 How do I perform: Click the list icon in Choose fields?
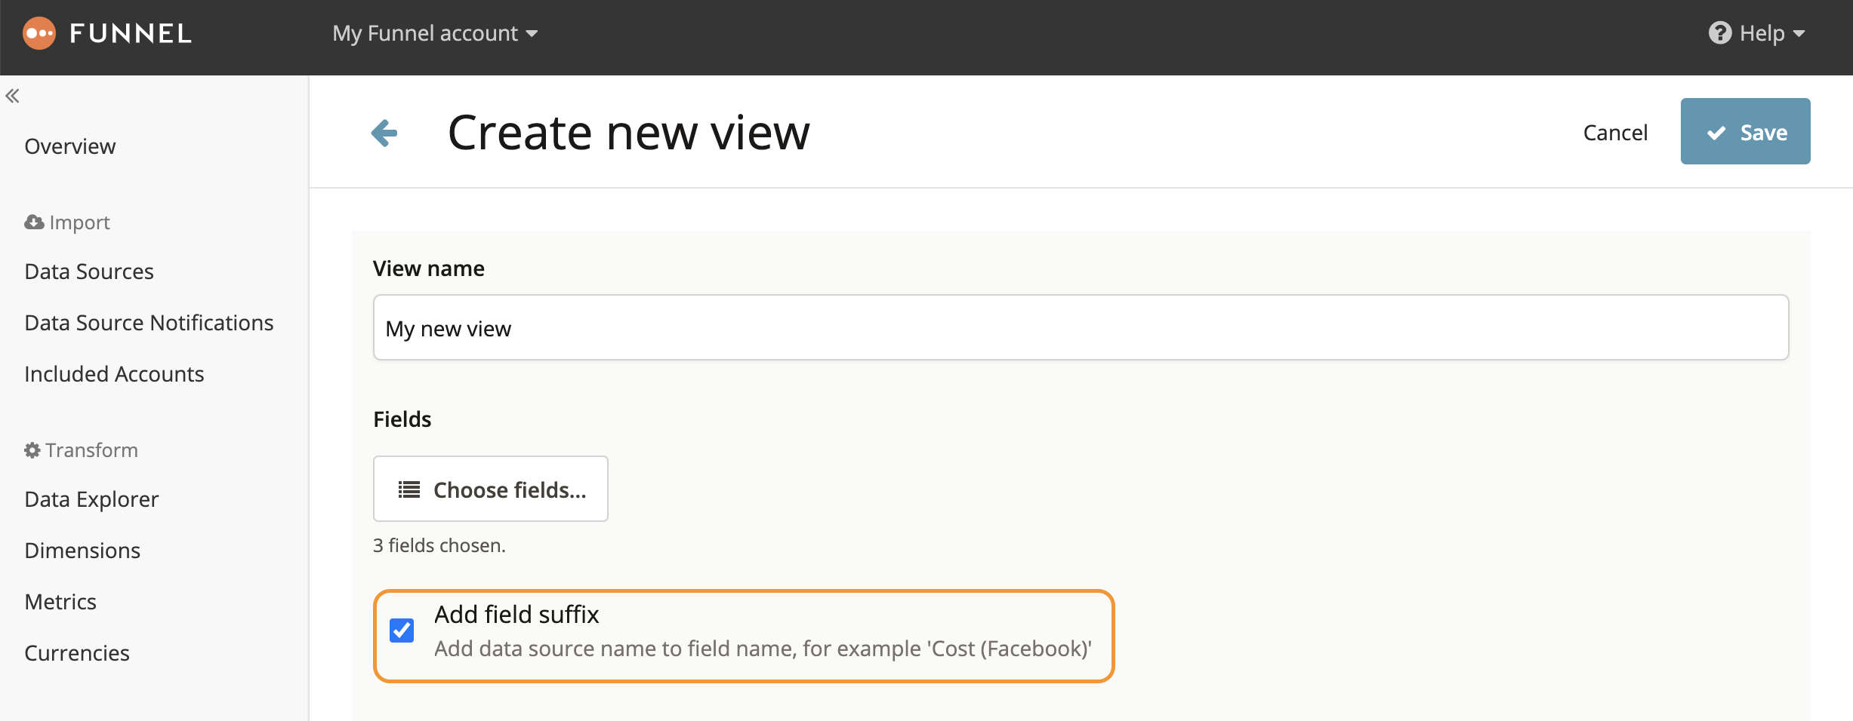409,489
